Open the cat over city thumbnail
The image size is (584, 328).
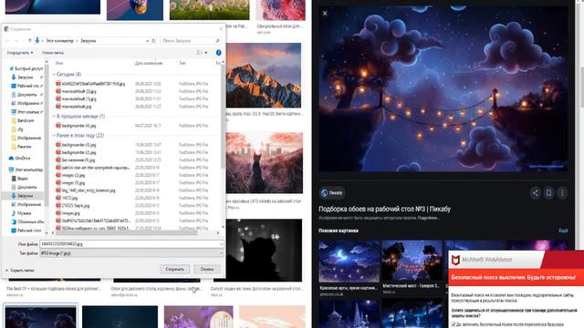tap(264, 162)
